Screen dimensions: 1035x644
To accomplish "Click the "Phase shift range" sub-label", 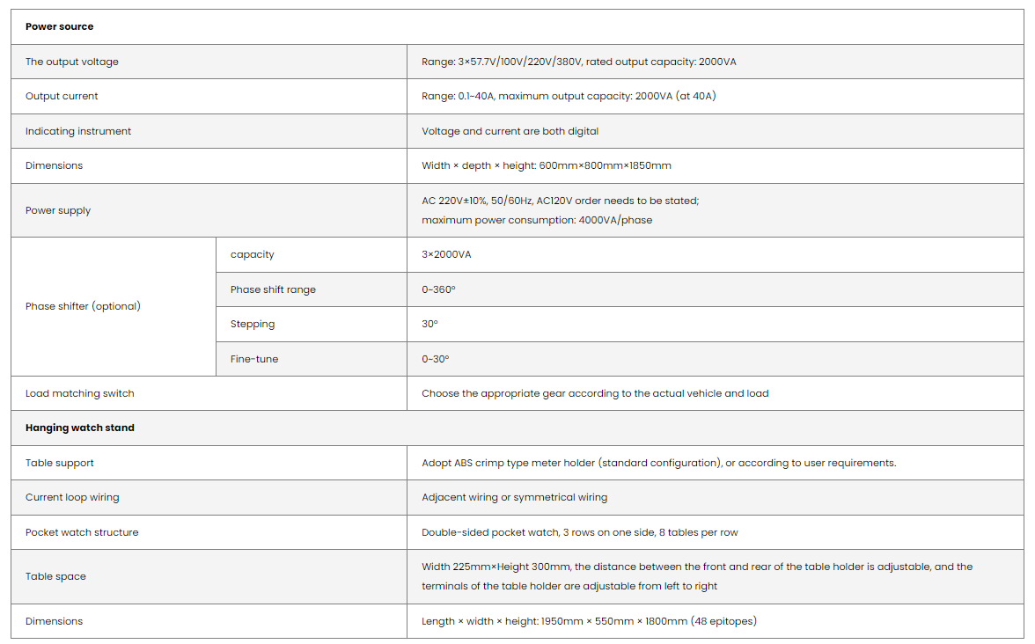I will pyautogui.click(x=273, y=289).
